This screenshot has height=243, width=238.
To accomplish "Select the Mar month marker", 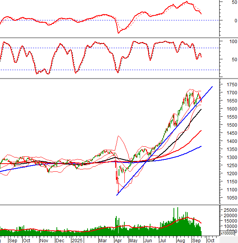I will coord(103,240).
